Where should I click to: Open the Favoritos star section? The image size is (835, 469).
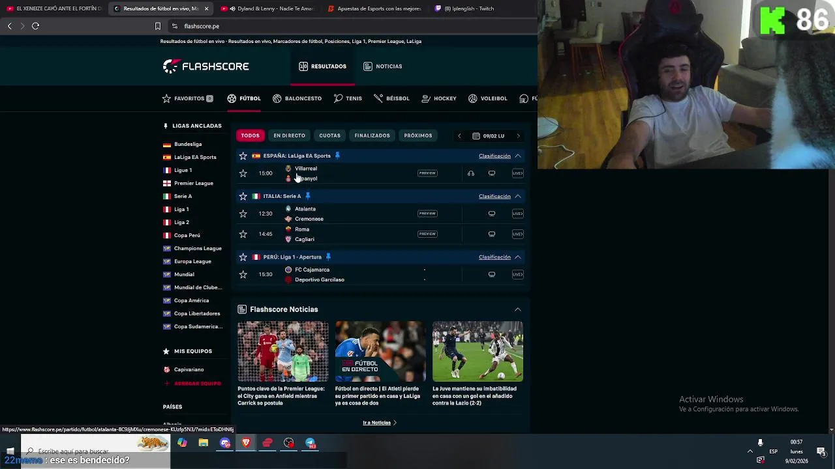coord(187,98)
